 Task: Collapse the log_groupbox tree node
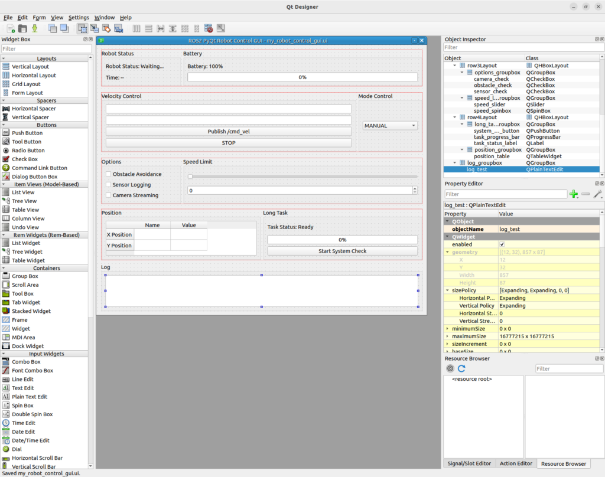coord(455,163)
